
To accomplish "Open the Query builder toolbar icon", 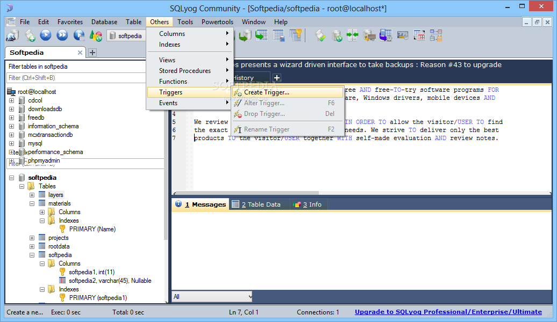I will 419,35.
